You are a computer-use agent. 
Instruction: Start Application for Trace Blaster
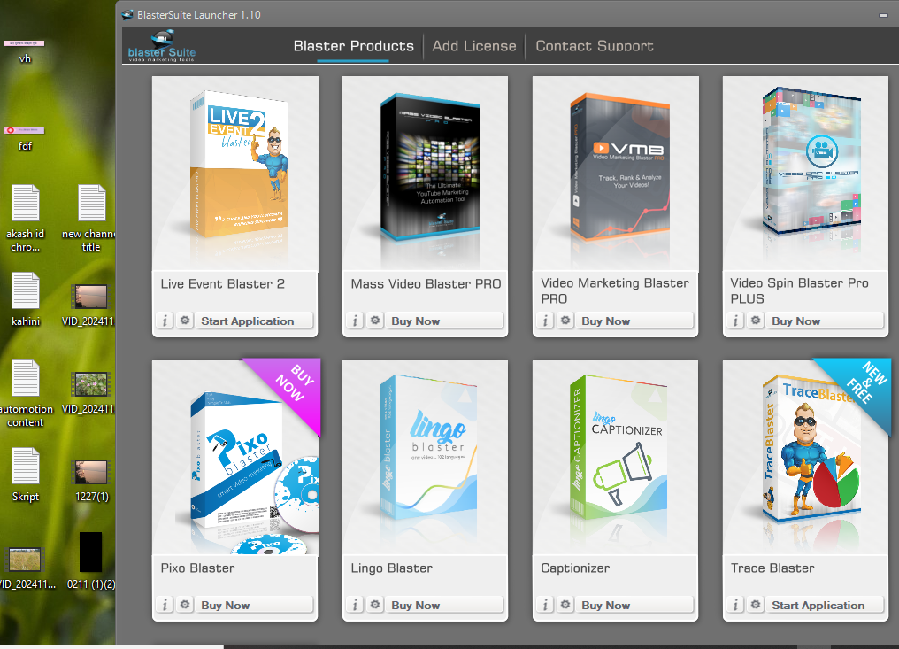point(825,604)
